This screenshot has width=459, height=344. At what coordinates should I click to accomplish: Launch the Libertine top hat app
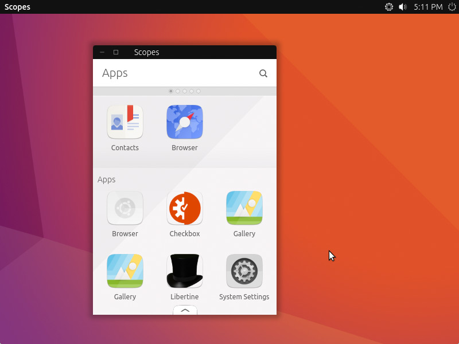(185, 271)
